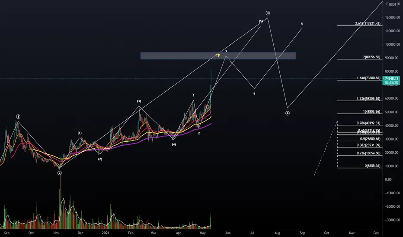Click the Feb label on time axis
Image resolution: width=403 pixels, height=237 pixels.
coord(131,233)
